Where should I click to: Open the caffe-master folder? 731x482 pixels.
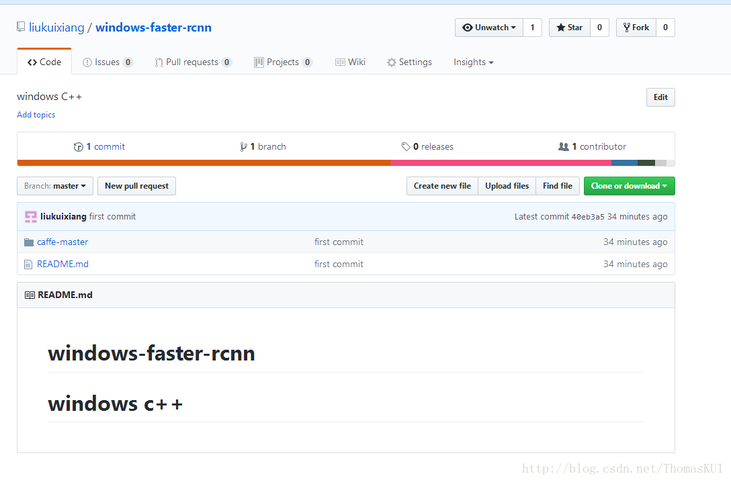click(62, 242)
